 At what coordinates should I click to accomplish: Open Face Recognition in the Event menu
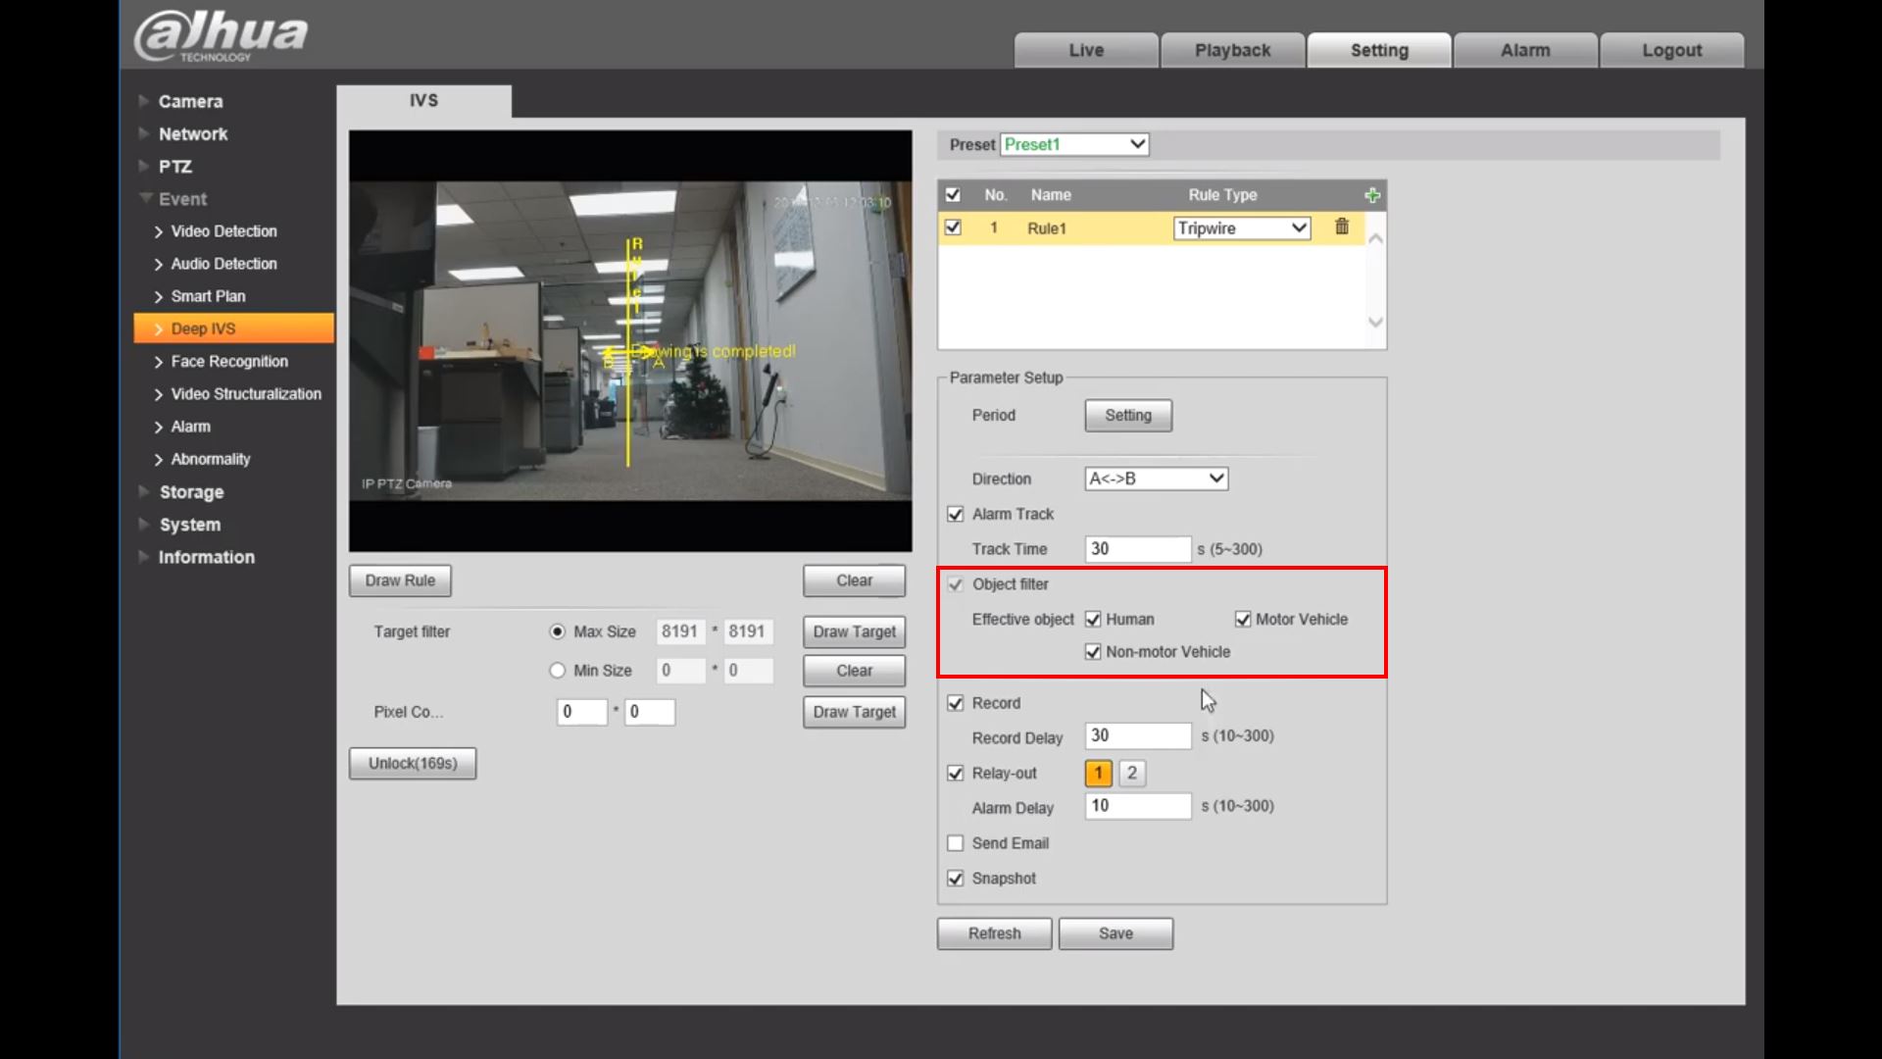(x=228, y=361)
